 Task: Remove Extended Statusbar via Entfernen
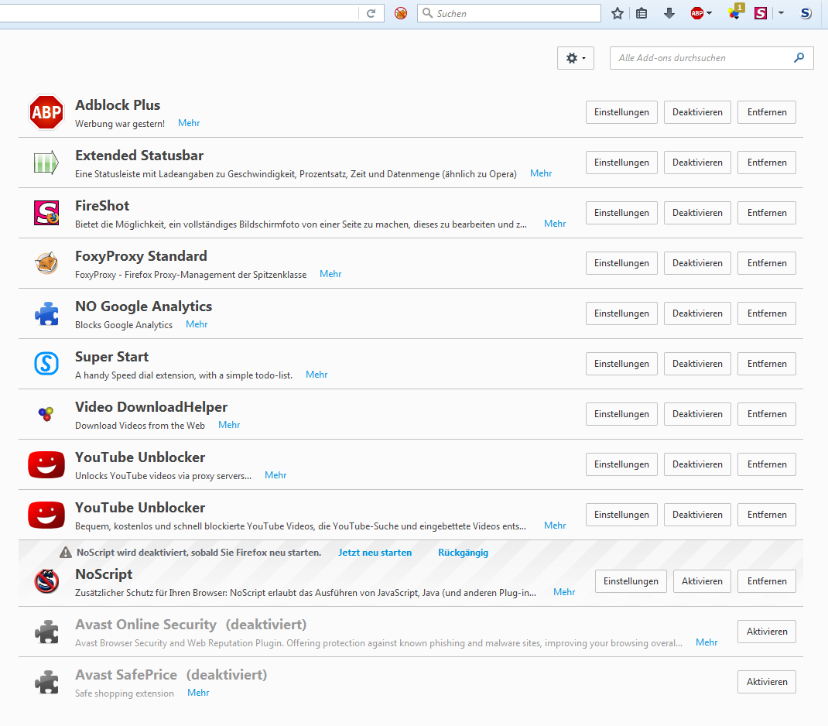[767, 163]
